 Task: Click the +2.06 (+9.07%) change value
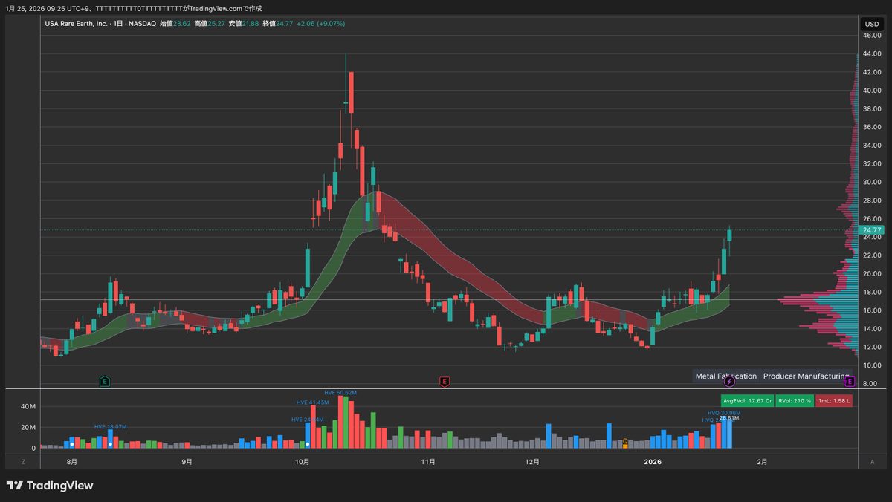coord(320,24)
